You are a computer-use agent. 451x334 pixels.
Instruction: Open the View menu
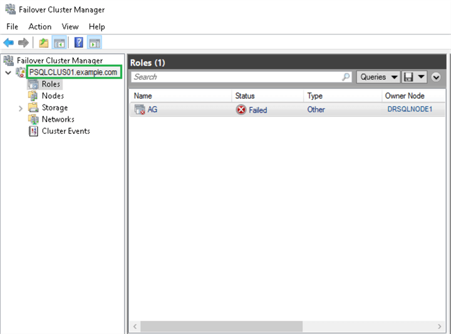tap(70, 26)
